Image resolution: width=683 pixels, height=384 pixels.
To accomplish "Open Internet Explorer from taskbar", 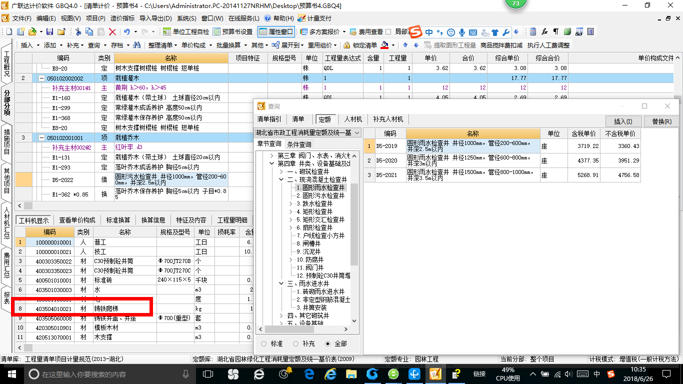I will (330, 374).
